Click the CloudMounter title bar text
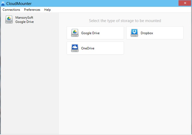The image size is (192, 135). (x=19, y=3)
